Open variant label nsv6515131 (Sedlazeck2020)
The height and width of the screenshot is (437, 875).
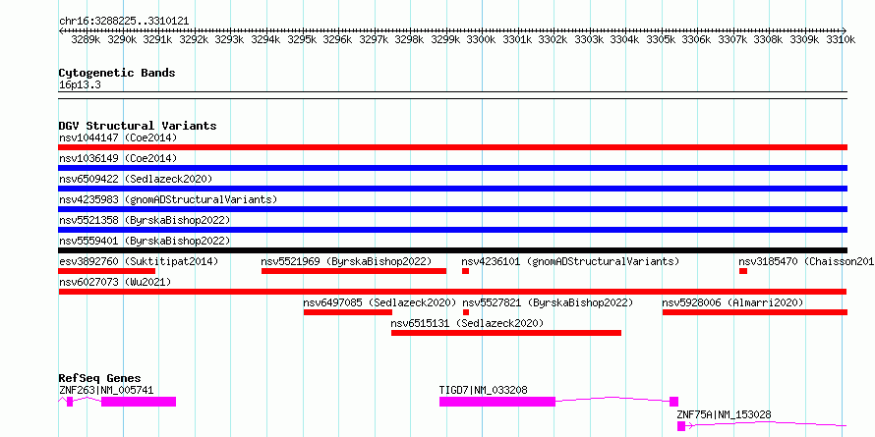(467, 323)
